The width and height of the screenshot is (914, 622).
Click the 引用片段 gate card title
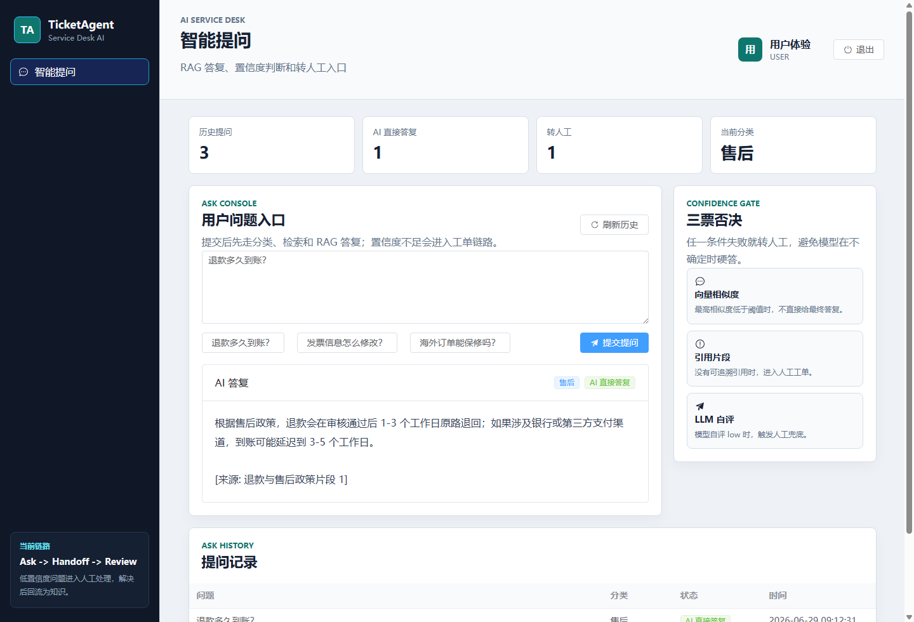point(712,357)
